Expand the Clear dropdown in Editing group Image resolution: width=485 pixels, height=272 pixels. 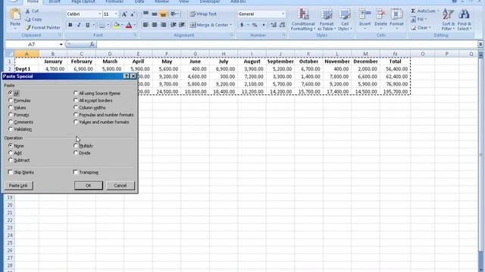point(430,28)
